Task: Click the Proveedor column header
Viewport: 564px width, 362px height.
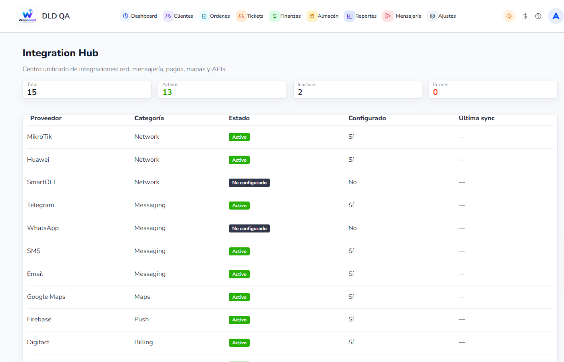Action: tap(46, 118)
